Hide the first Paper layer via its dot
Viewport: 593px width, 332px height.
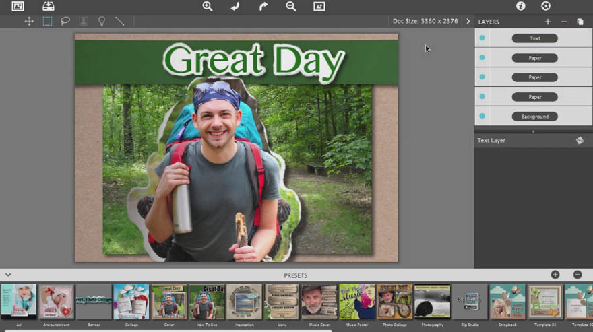(x=482, y=58)
